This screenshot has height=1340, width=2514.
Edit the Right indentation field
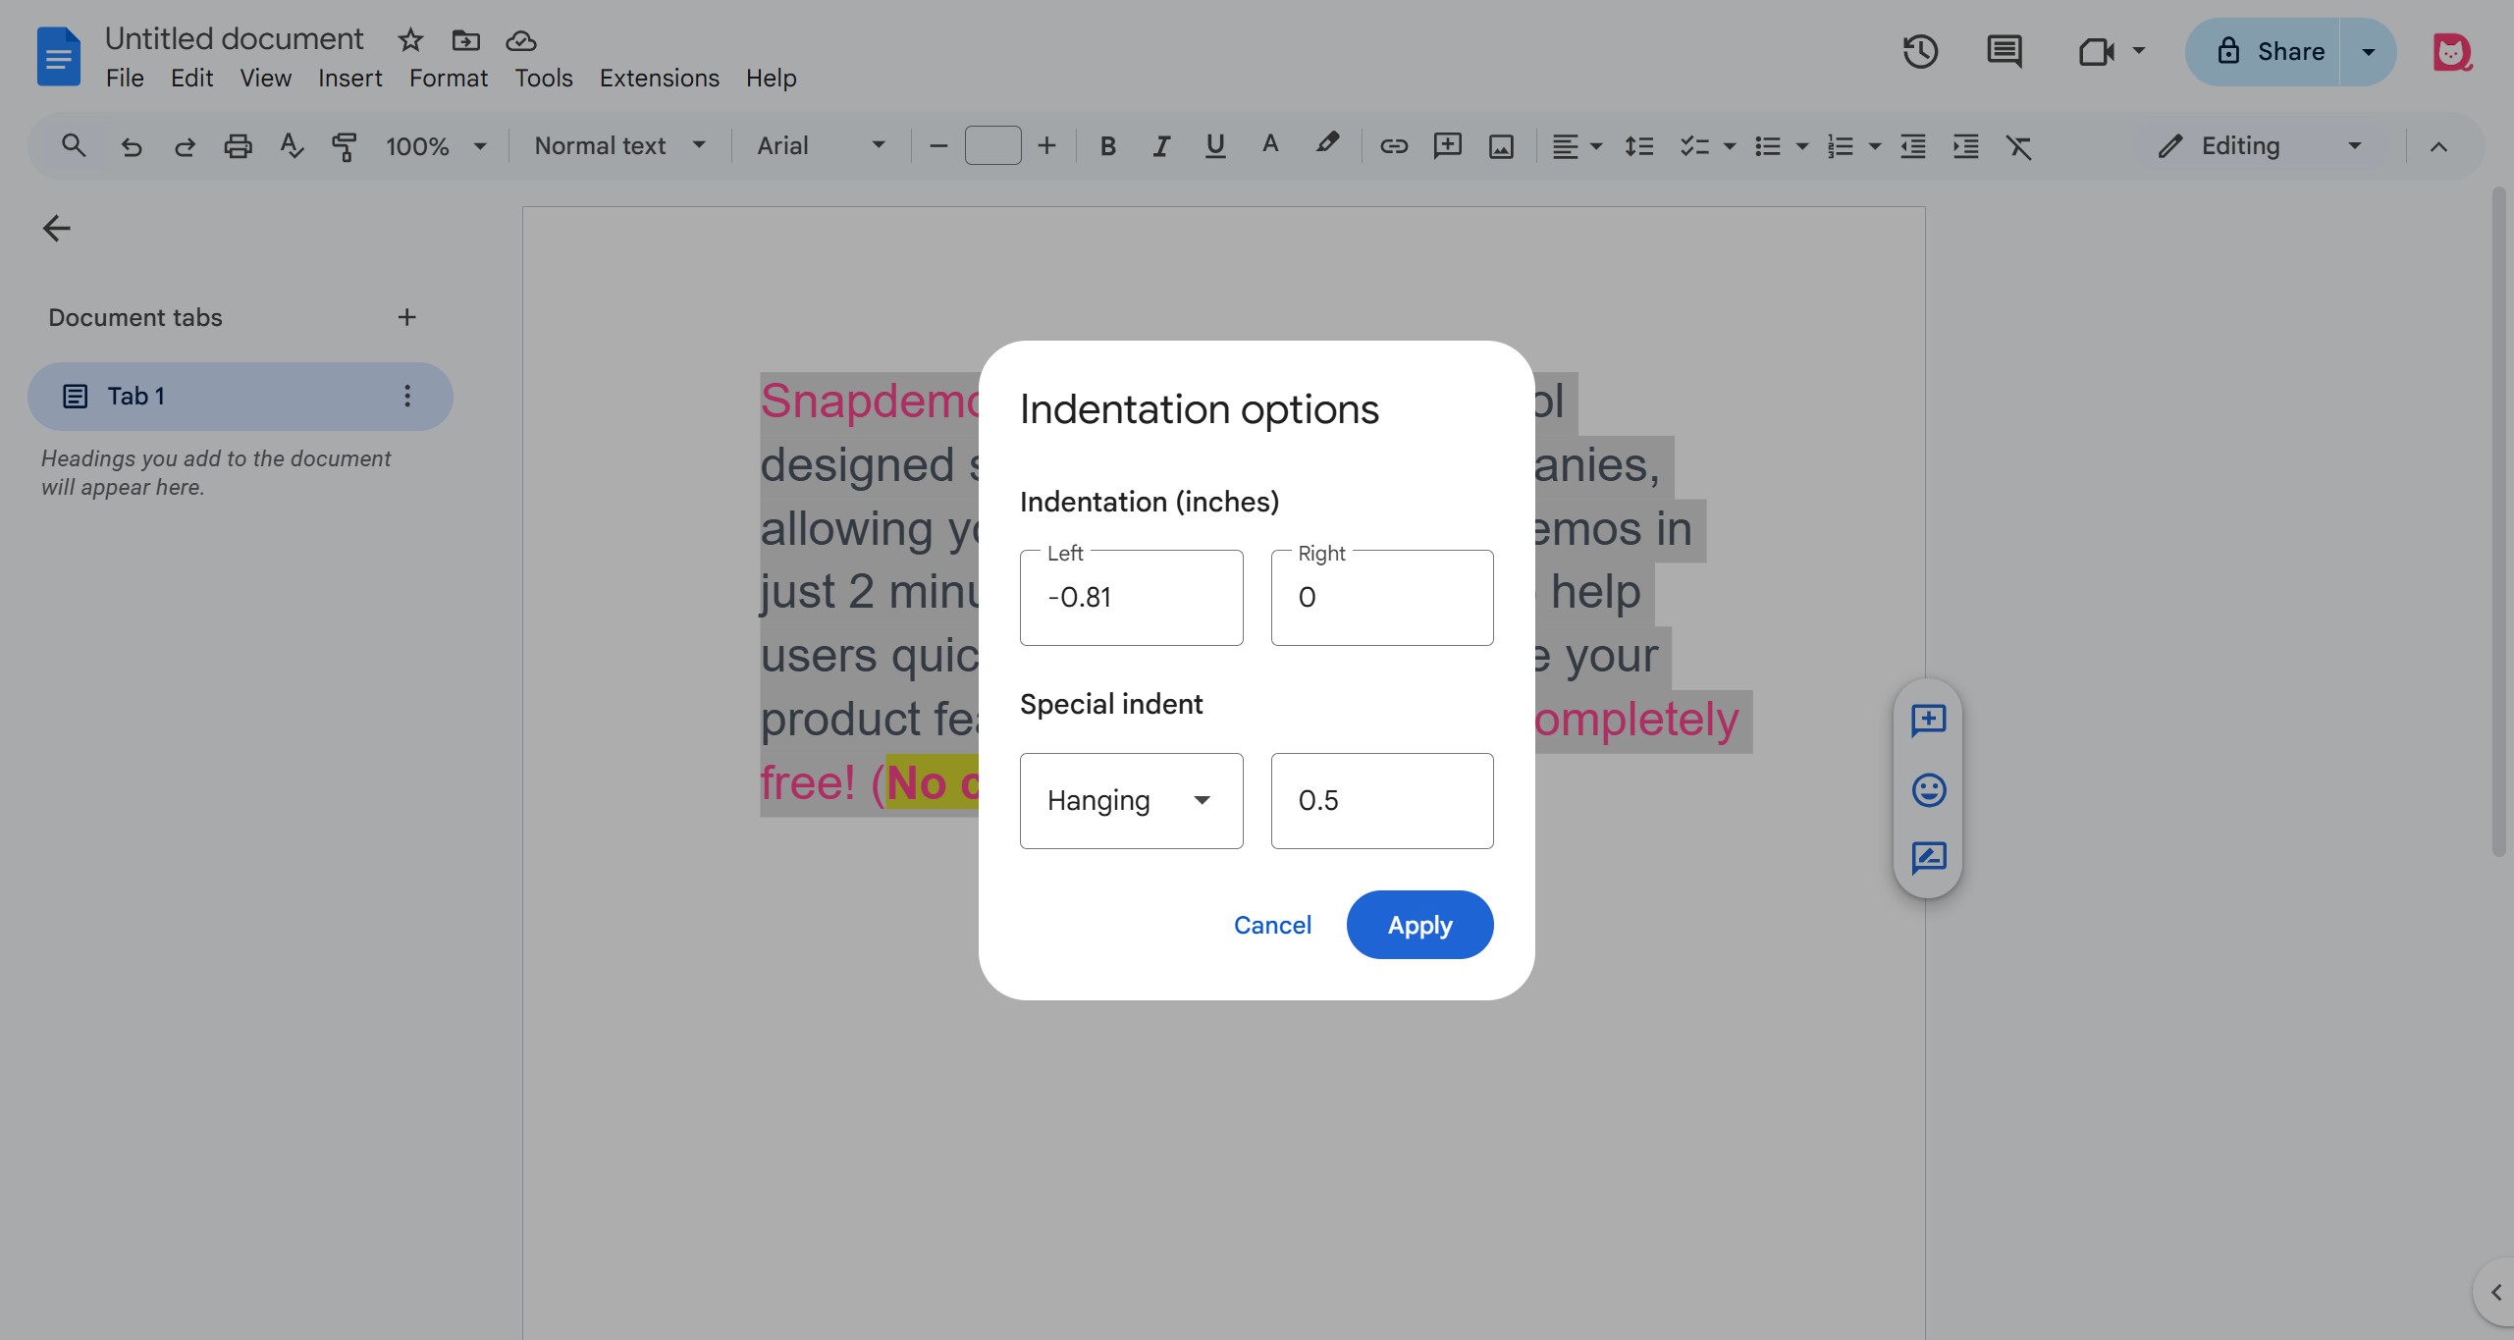(1381, 597)
